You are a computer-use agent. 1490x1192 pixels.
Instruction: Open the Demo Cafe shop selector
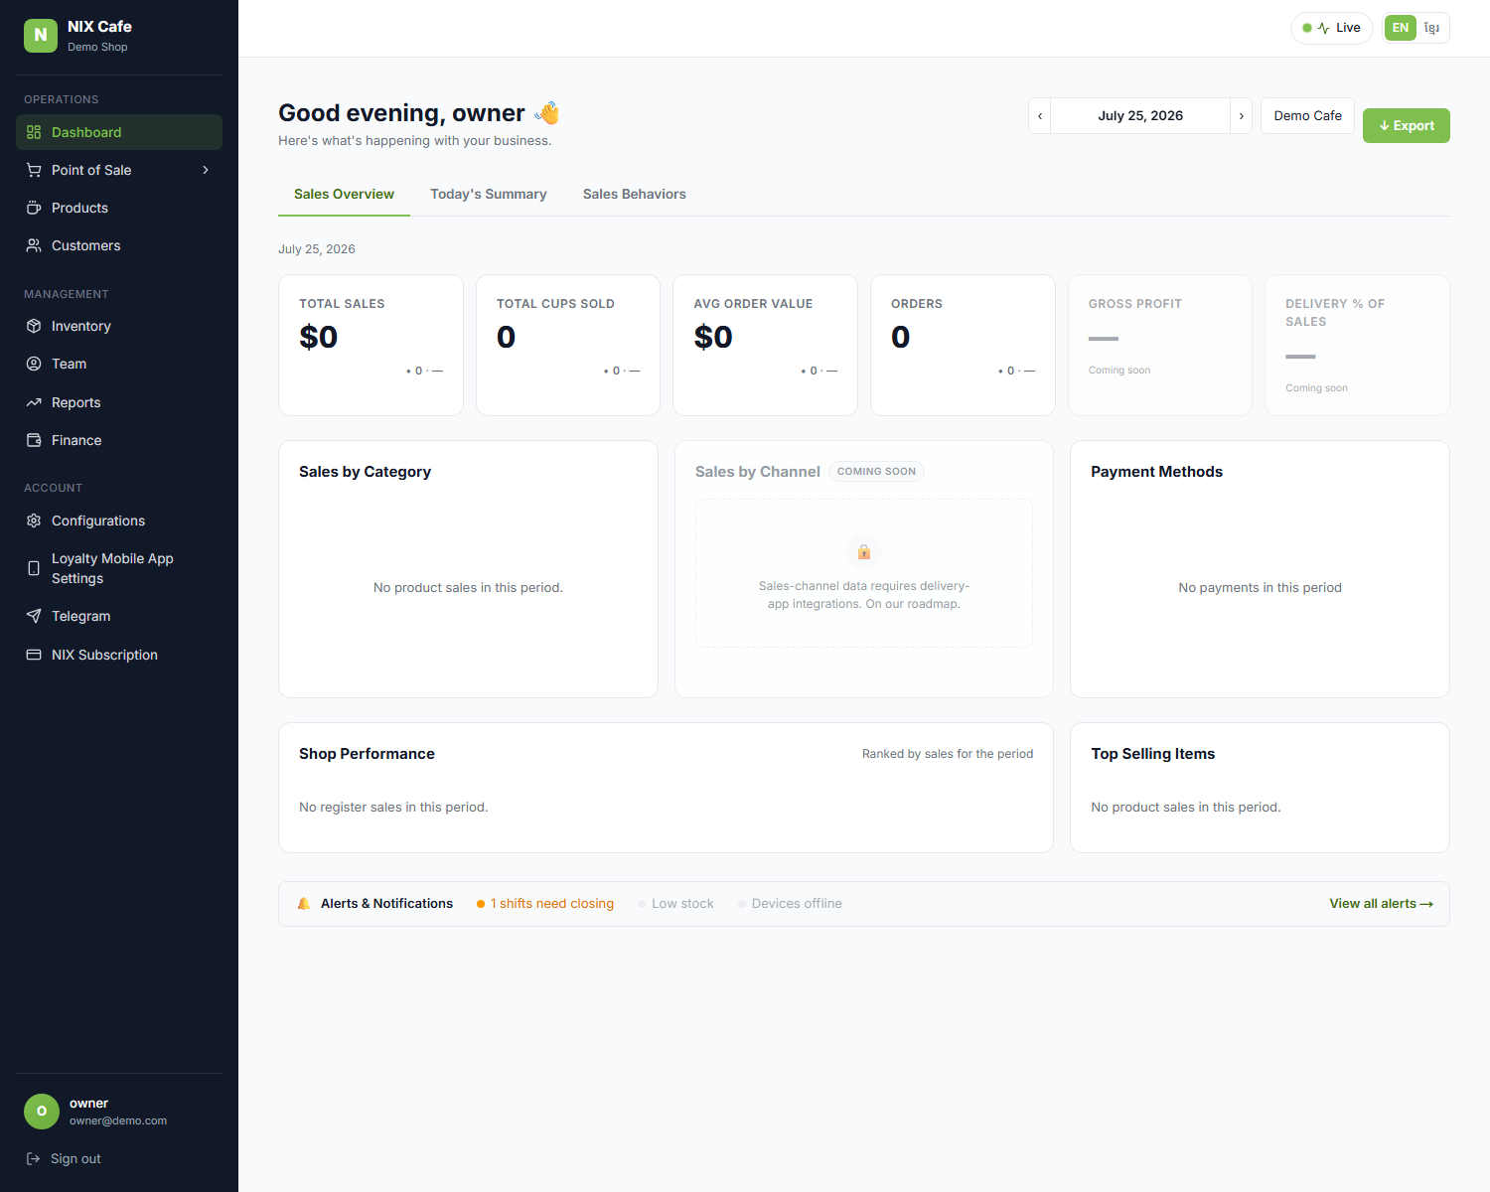pyautogui.click(x=1307, y=116)
